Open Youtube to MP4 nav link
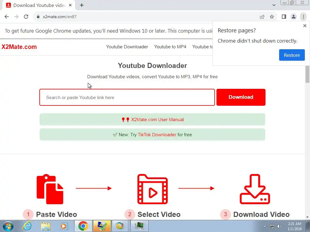 [x=170, y=47]
